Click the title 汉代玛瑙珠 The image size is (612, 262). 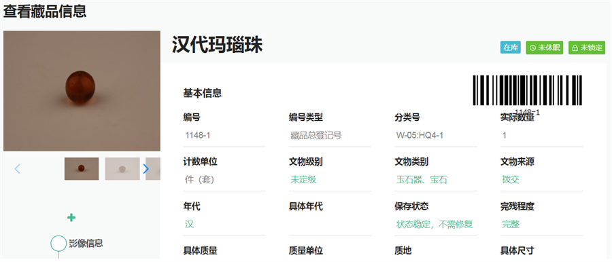point(218,45)
